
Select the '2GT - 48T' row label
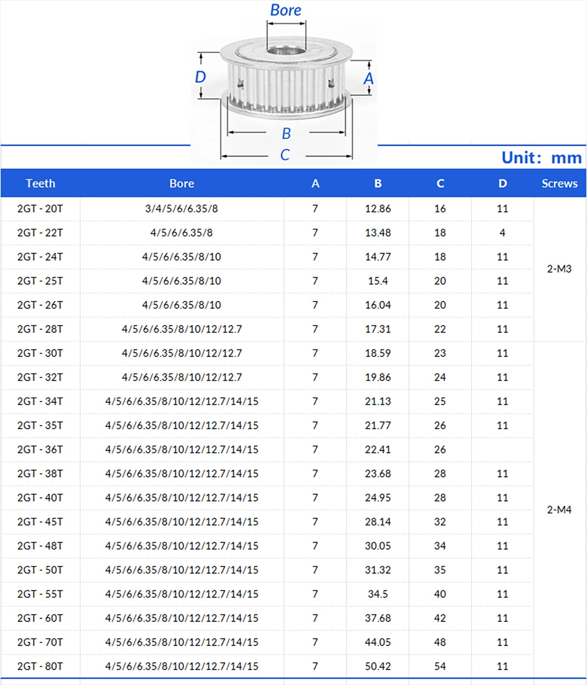coord(40,546)
